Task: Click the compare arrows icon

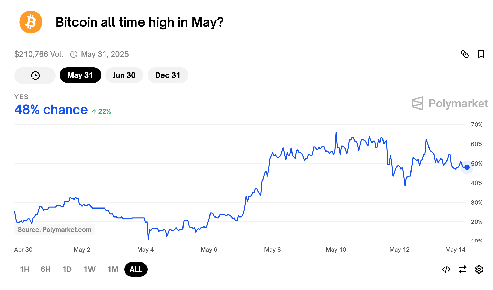Action: (462, 269)
